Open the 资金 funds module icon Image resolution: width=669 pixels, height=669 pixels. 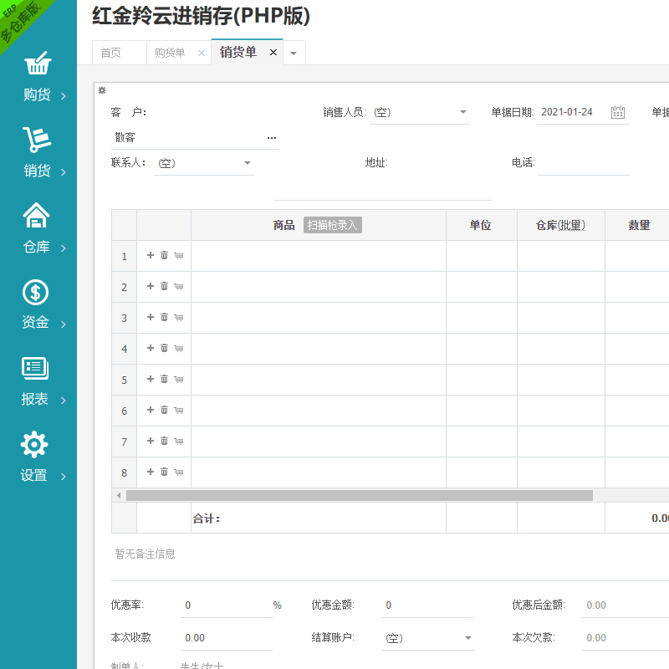point(37,293)
